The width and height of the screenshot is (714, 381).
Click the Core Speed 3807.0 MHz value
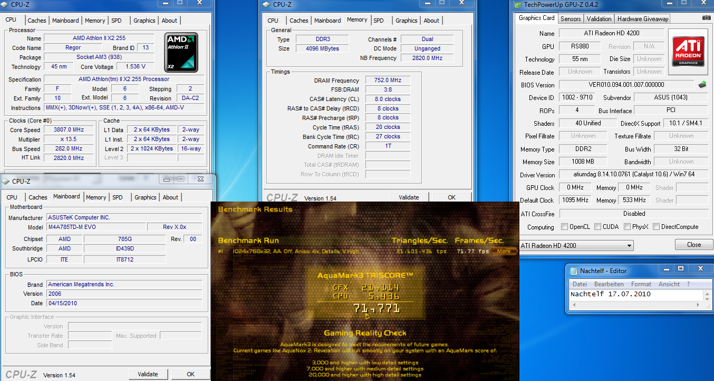click(69, 130)
